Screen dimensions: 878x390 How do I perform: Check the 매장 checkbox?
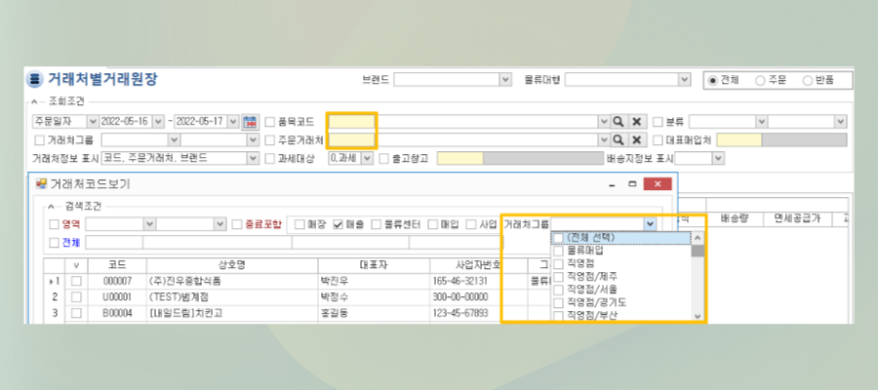(x=300, y=224)
